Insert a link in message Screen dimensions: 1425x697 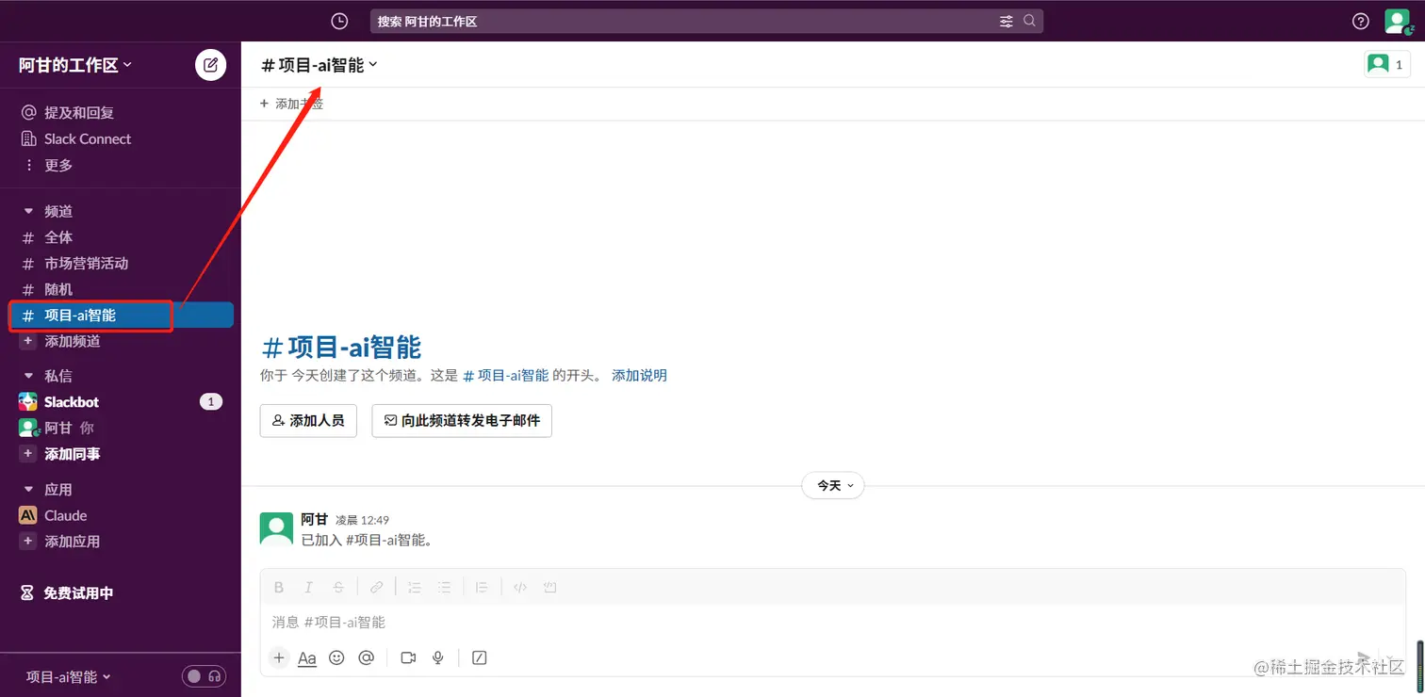(x=376, y=587)
